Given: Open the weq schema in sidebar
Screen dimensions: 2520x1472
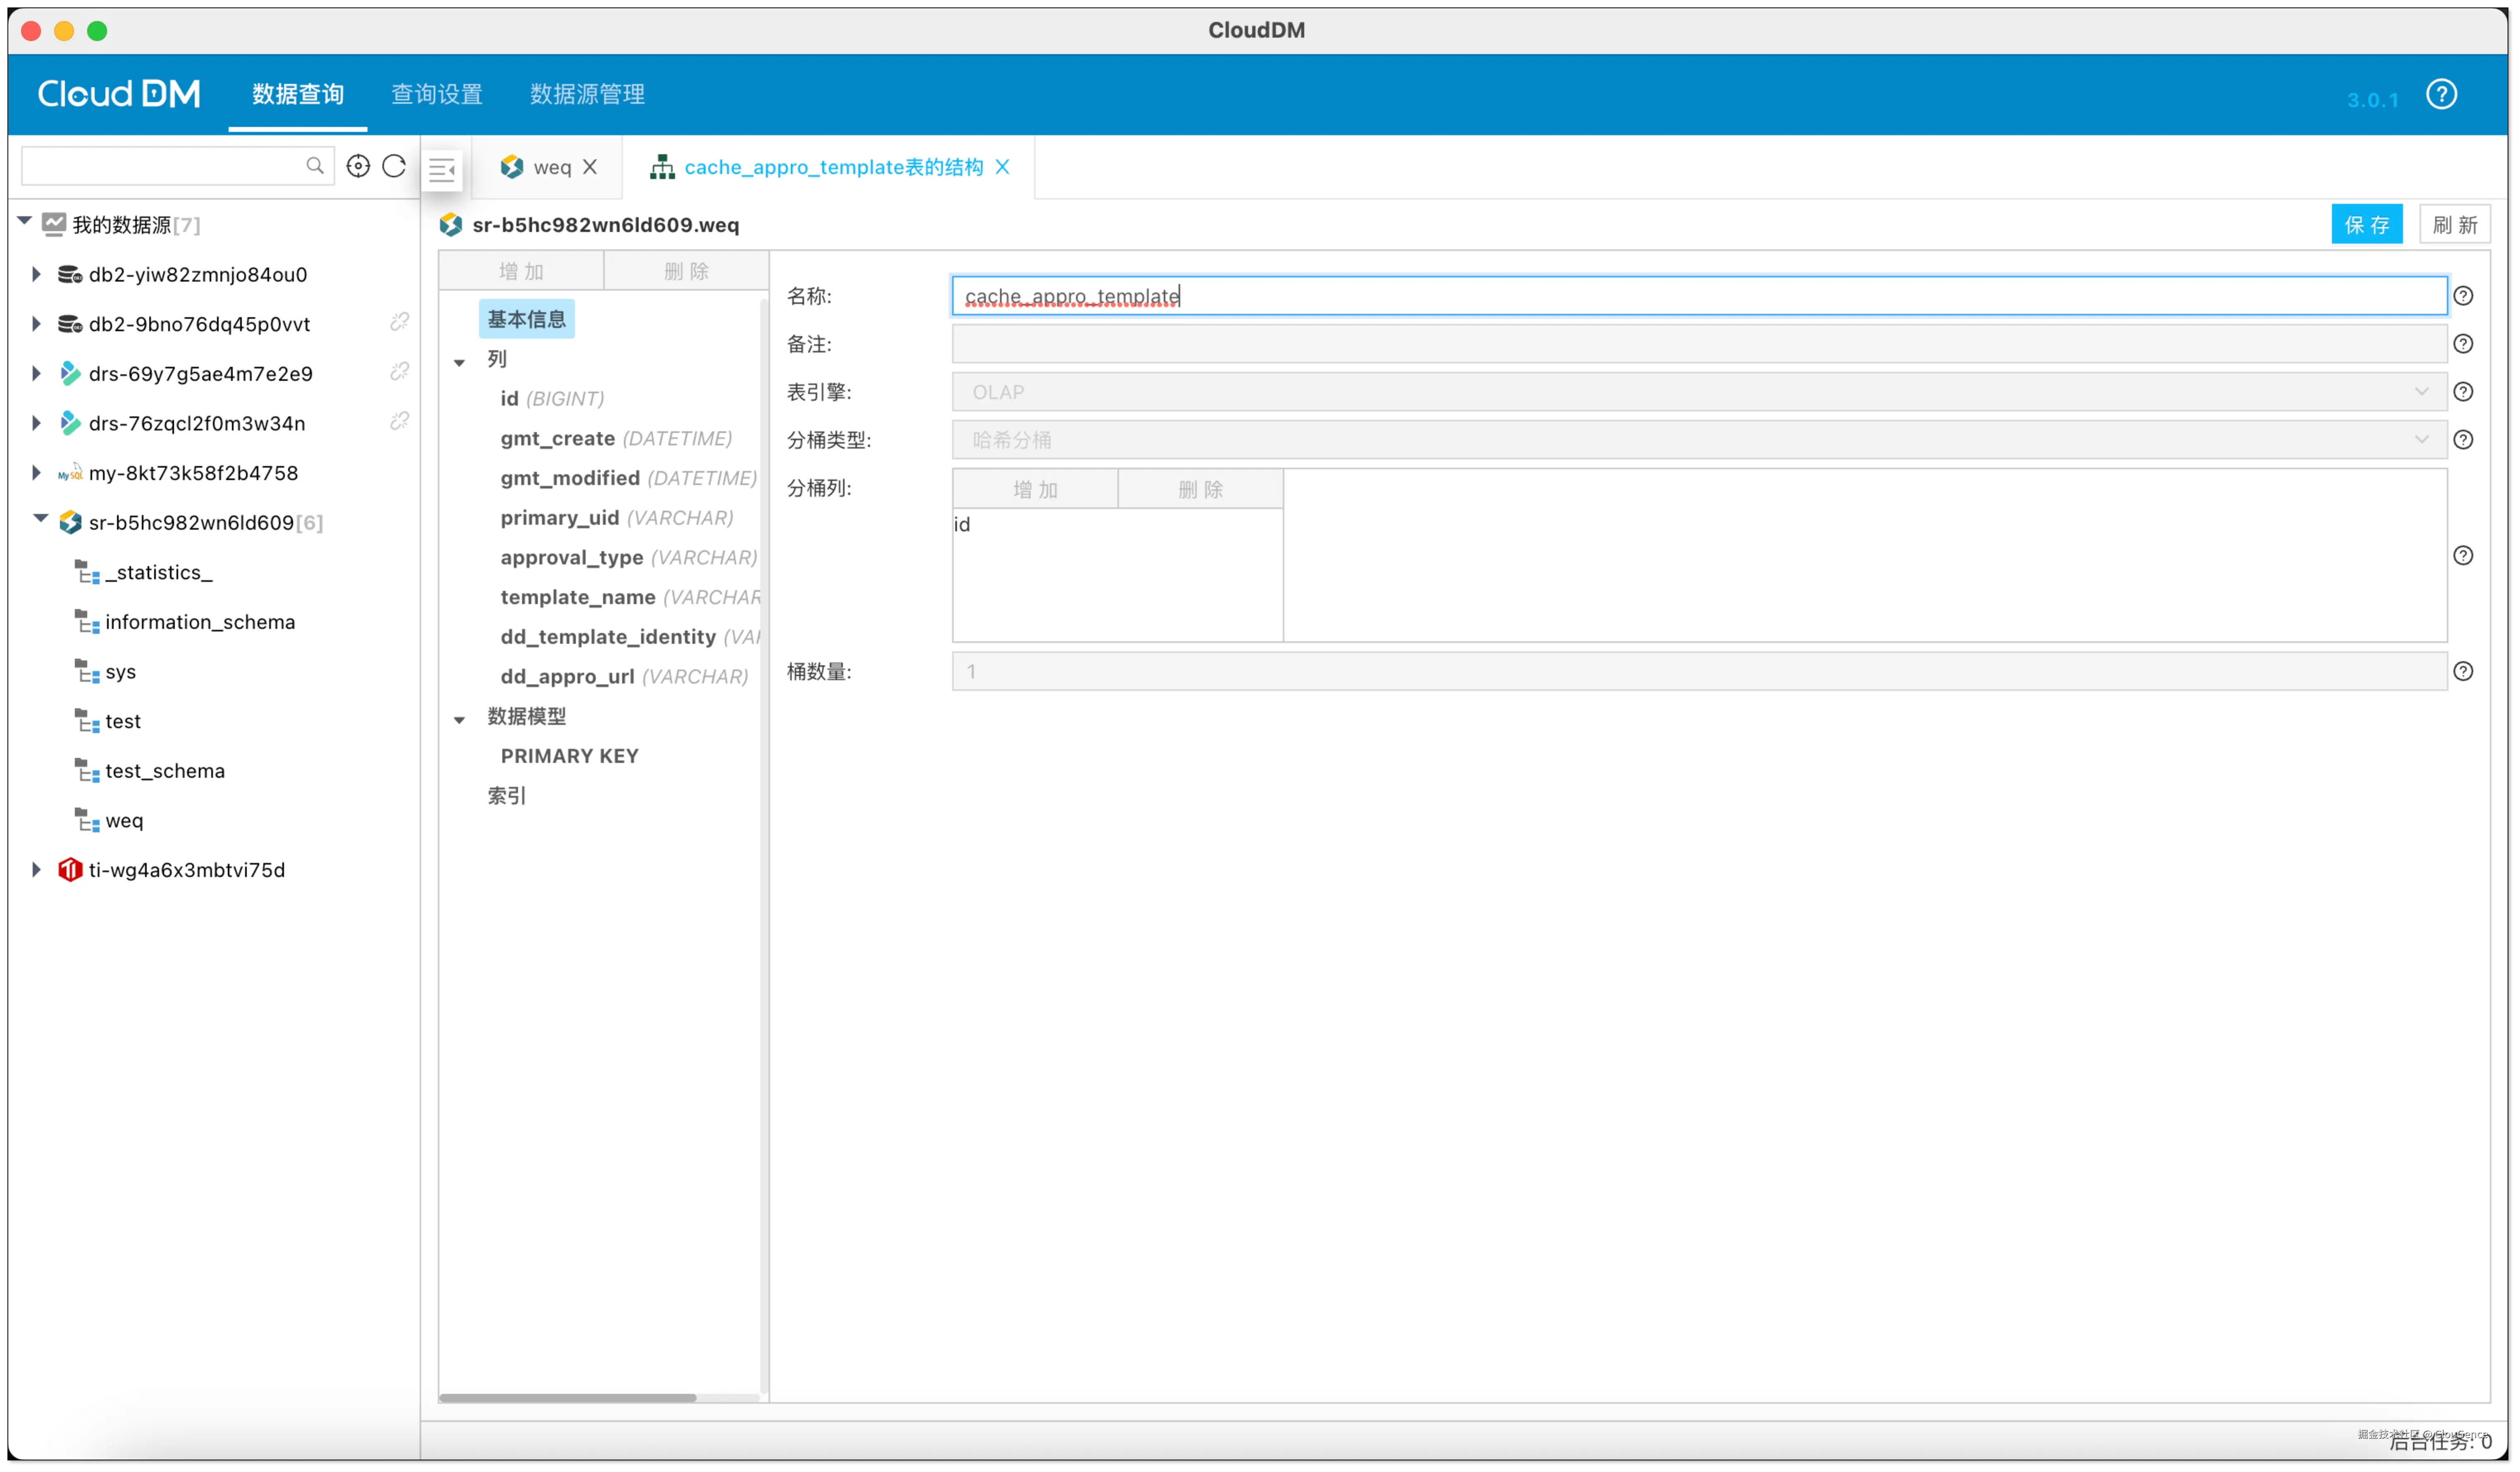Looking at the screenshot, I should point(124,821).
